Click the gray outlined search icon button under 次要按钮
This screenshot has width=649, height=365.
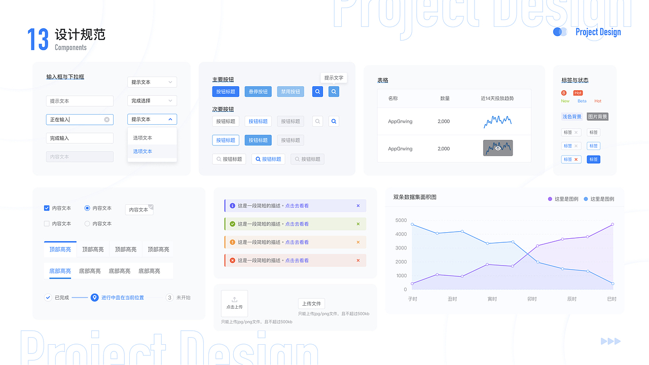pyautogui.click(x=317, y=121)
